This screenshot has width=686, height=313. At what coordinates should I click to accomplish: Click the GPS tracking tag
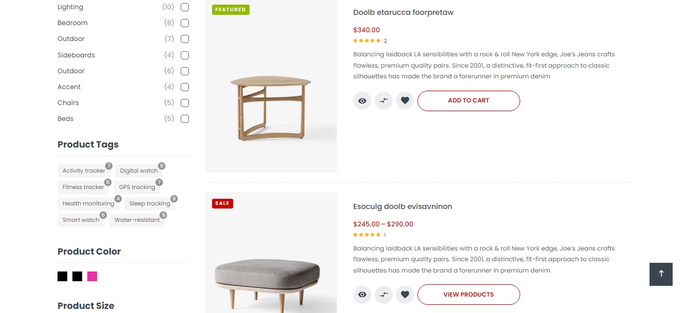click(x=137, y=187)
